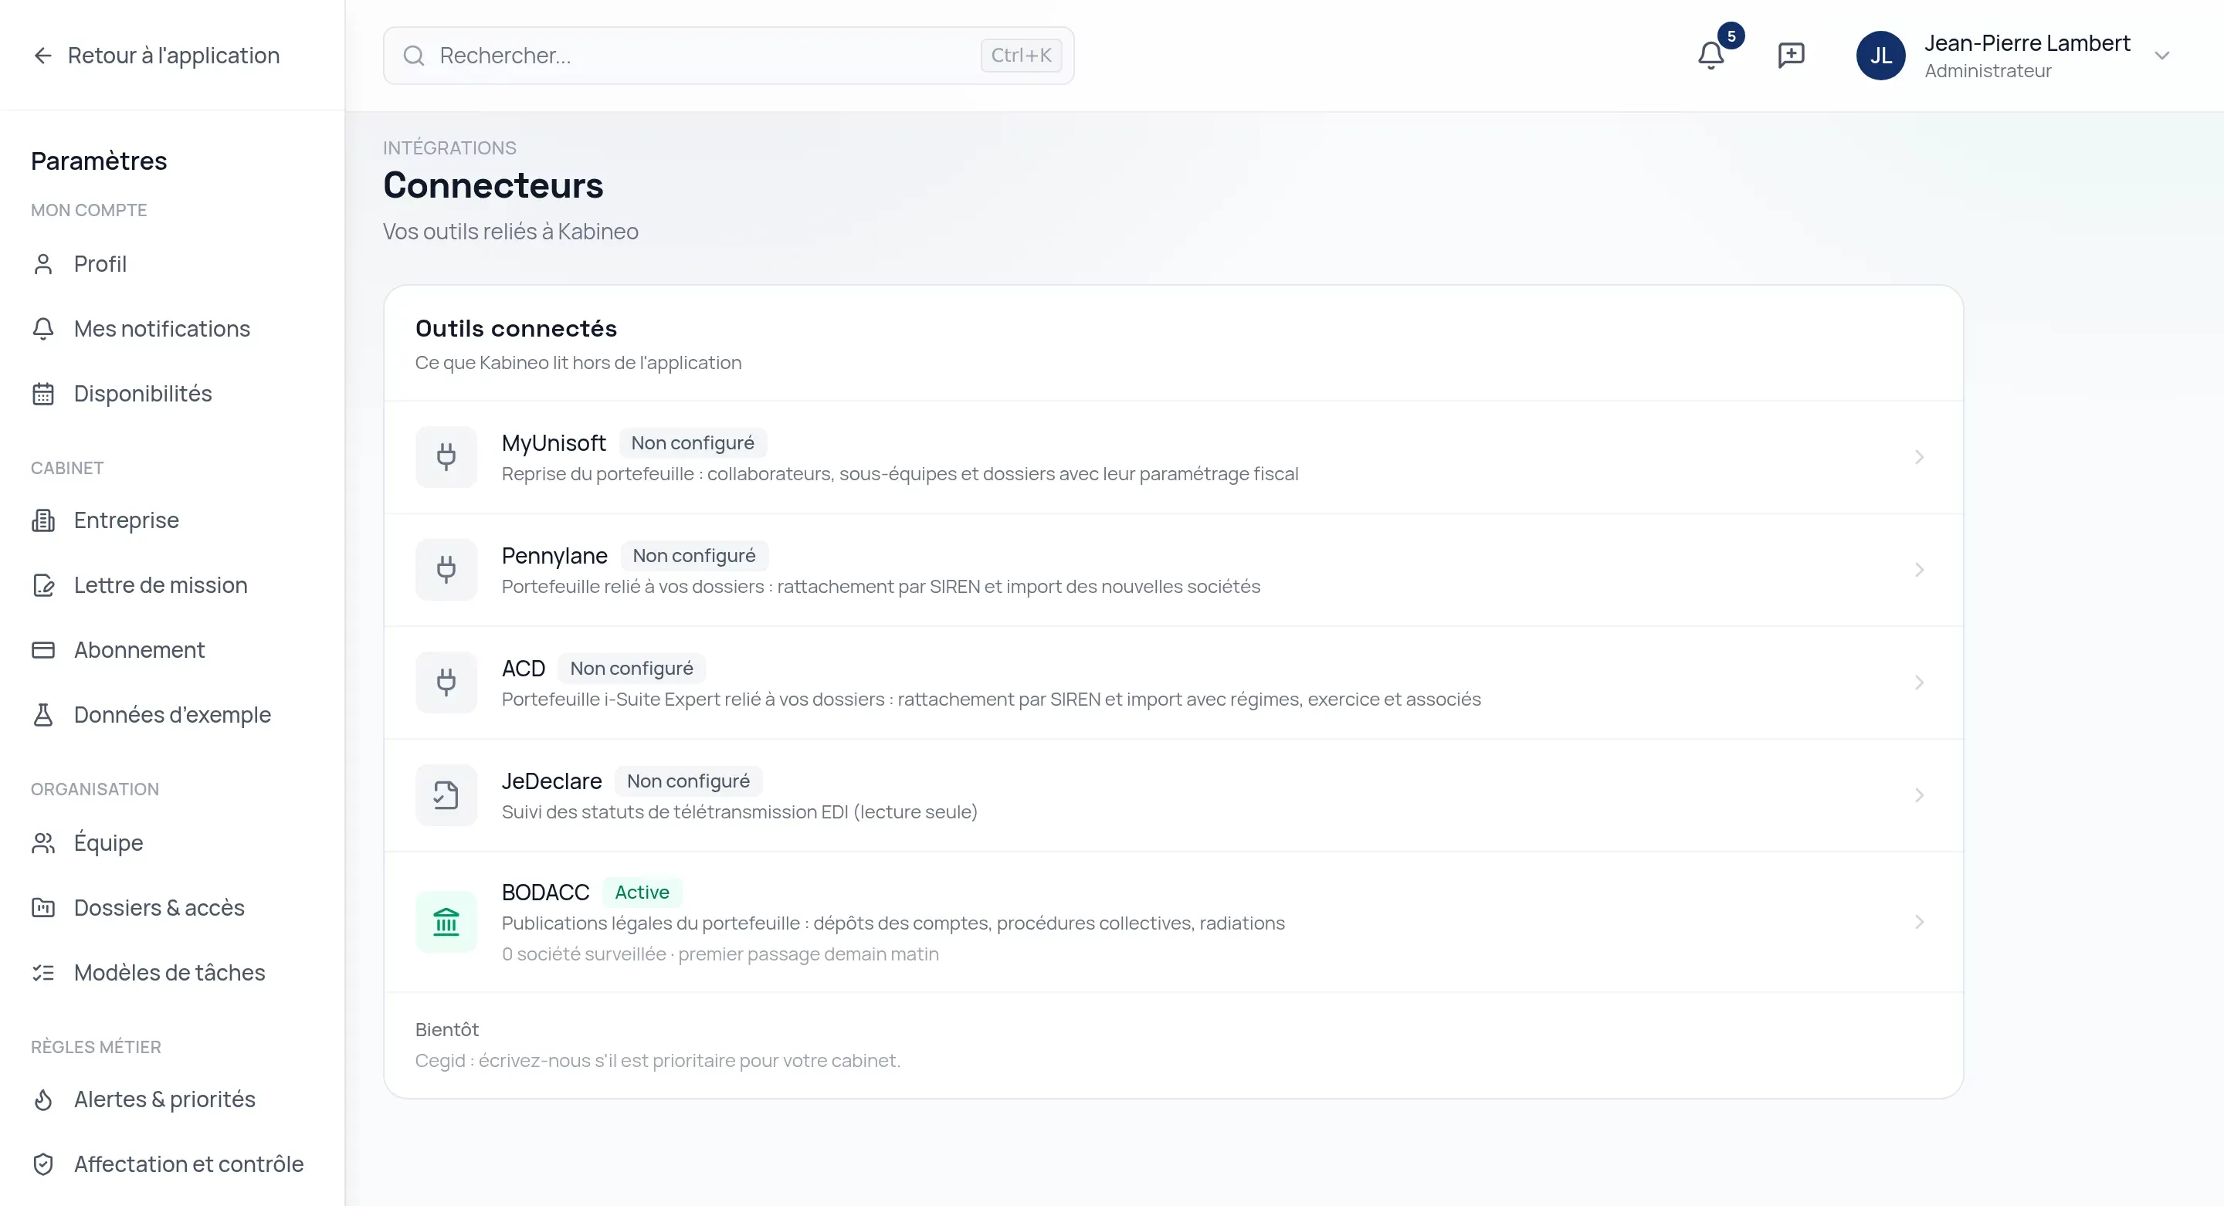The width and height of the screenshot is (2224, 1206).
Task: Click the JeDeclare connector name
Action: pos(551,781)
